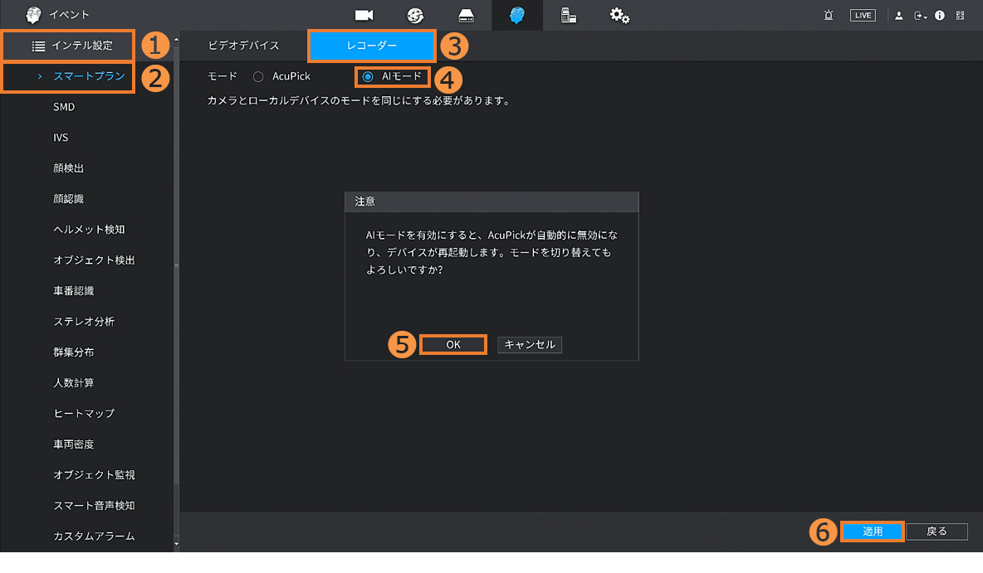Click the alarm siren icon
983x573 pixels.
click(829, 16)
